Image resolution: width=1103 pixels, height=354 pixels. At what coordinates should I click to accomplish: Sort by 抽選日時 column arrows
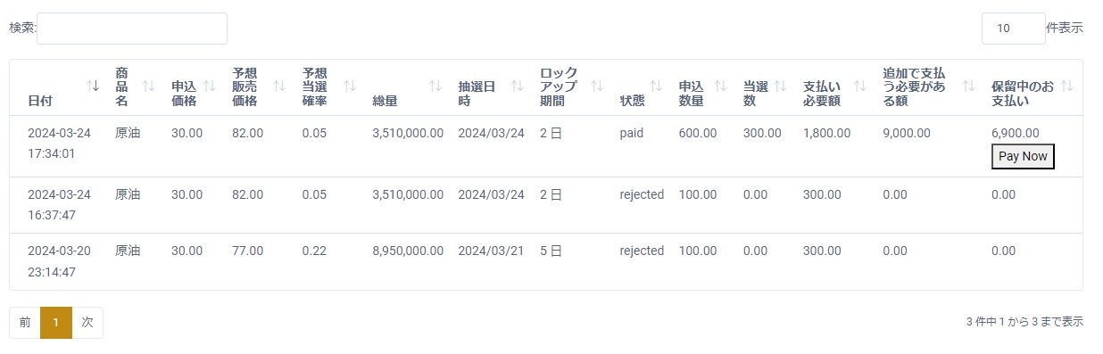[x=517, y=86]
